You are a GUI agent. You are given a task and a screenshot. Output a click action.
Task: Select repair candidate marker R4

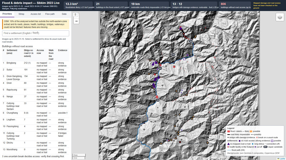point(158,100)
